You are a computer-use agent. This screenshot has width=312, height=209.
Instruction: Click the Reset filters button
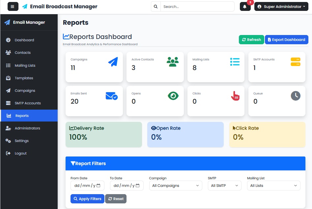click(x=116, y=199)
